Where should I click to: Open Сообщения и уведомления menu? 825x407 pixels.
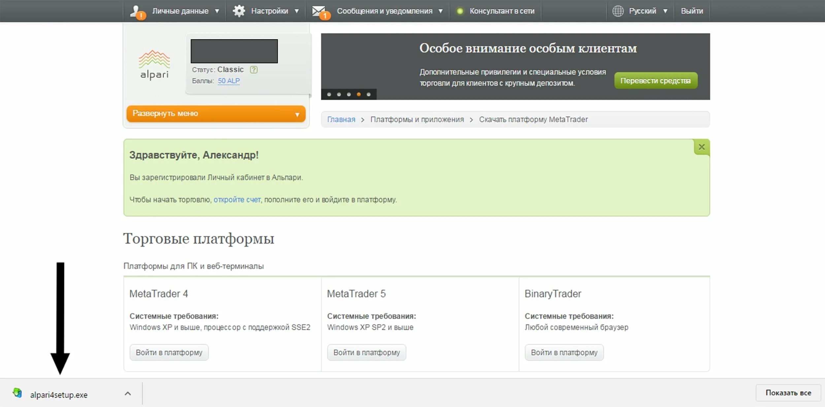tap(384, 11)
